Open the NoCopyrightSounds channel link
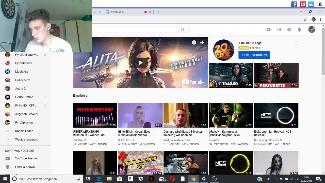325x183 pixels. (x=266, y=140)
